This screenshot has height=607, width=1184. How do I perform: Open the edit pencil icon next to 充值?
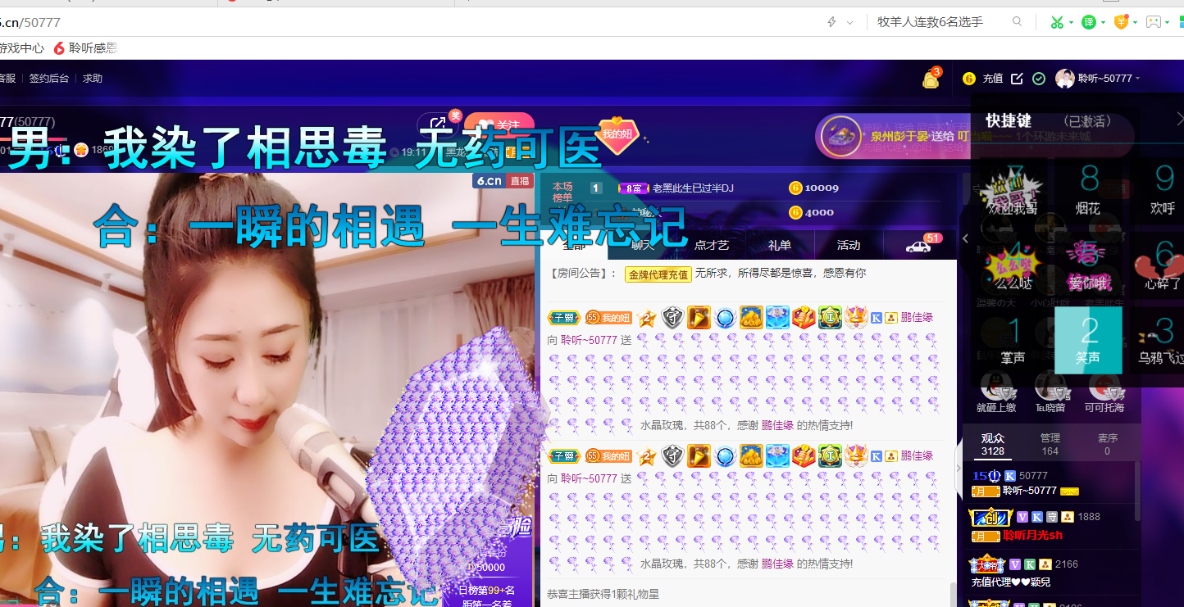(1017, 79)
